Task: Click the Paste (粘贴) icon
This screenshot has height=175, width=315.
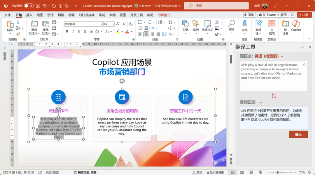Action: 10,24
